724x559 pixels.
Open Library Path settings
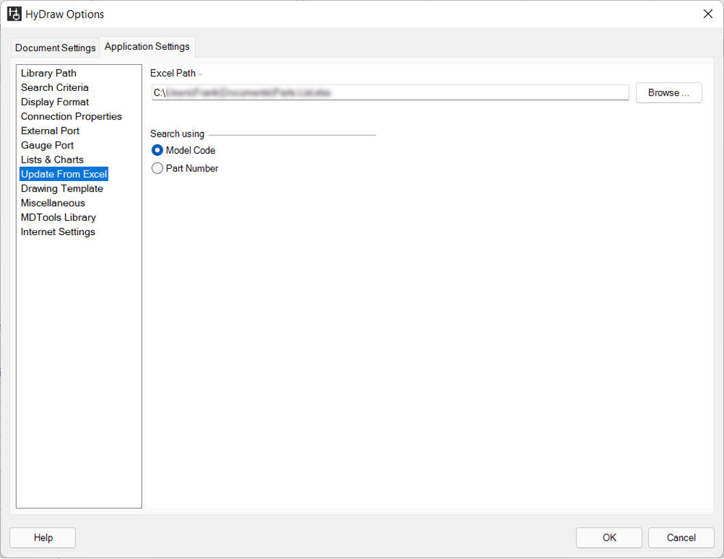48,73
